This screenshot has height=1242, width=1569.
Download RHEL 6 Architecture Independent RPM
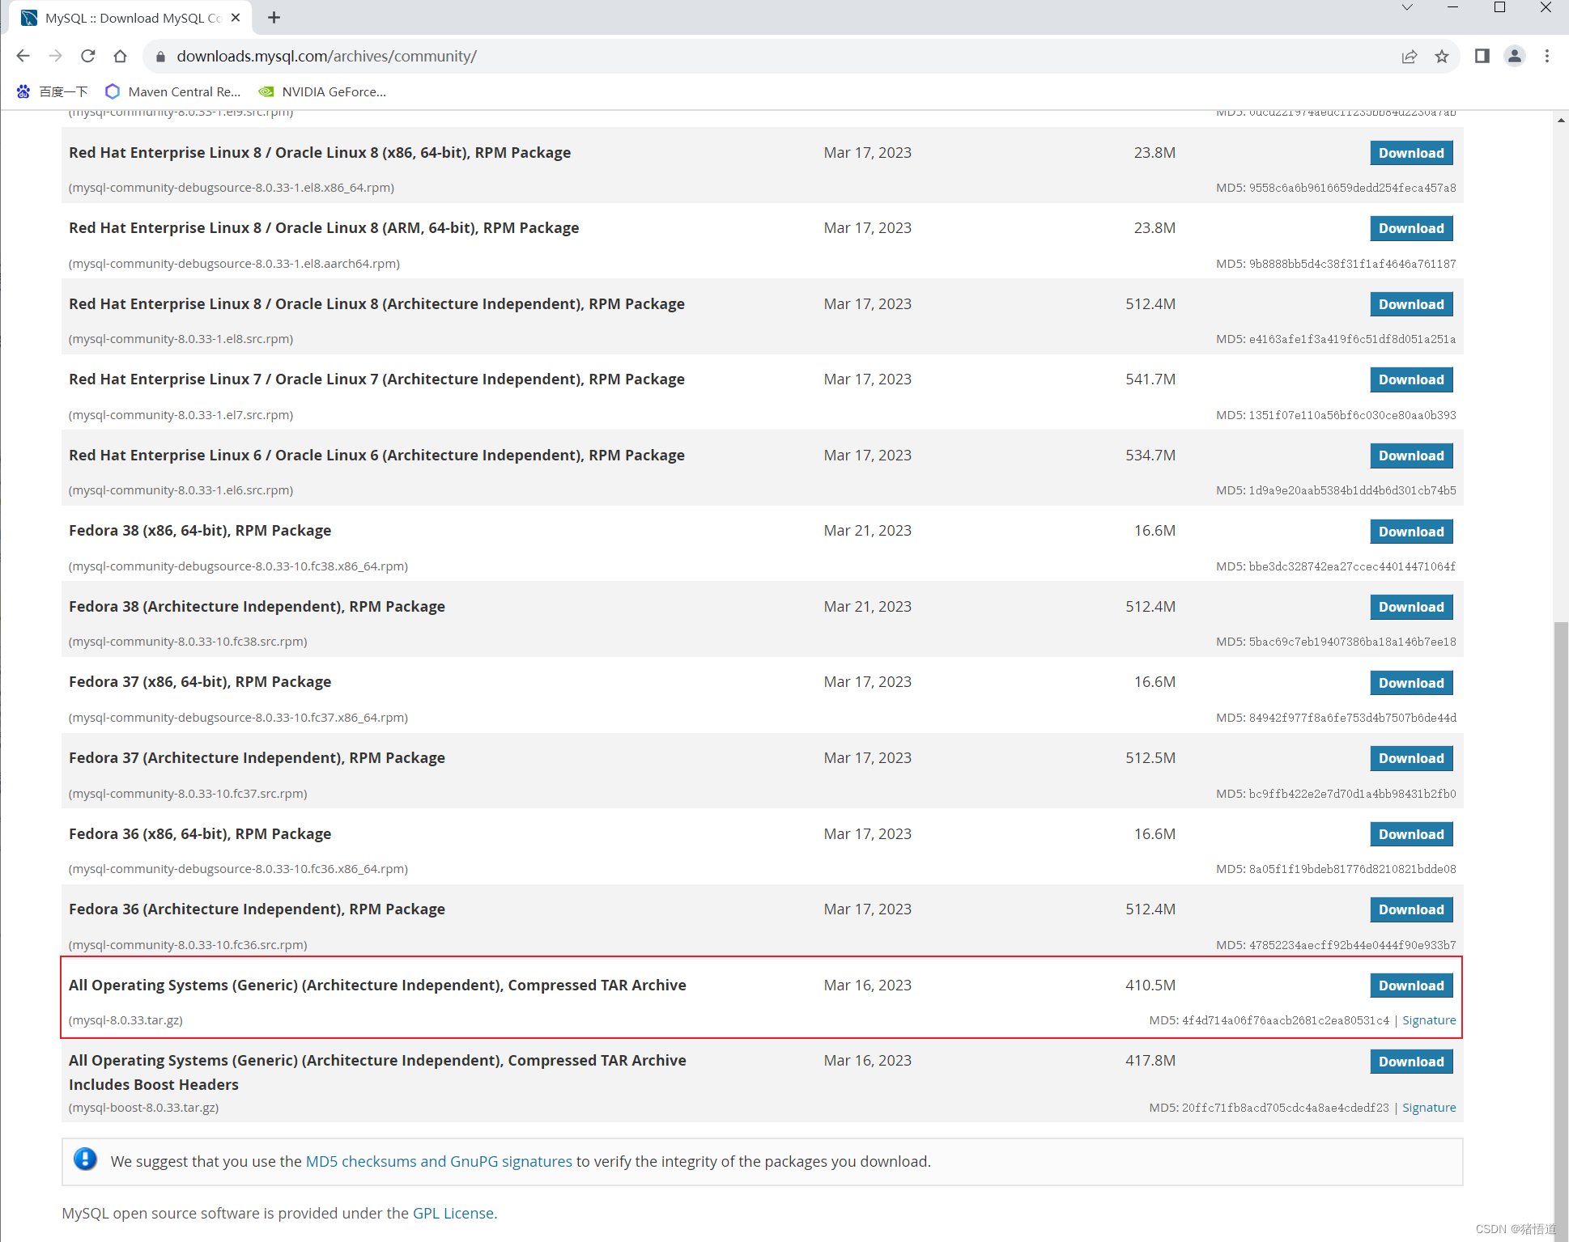point(1411,456)
